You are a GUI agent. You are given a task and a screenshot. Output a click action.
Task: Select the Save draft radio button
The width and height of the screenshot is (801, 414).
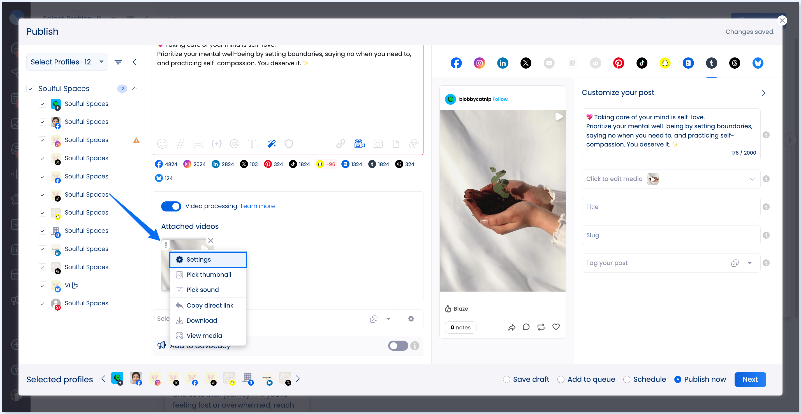[506, 379]
